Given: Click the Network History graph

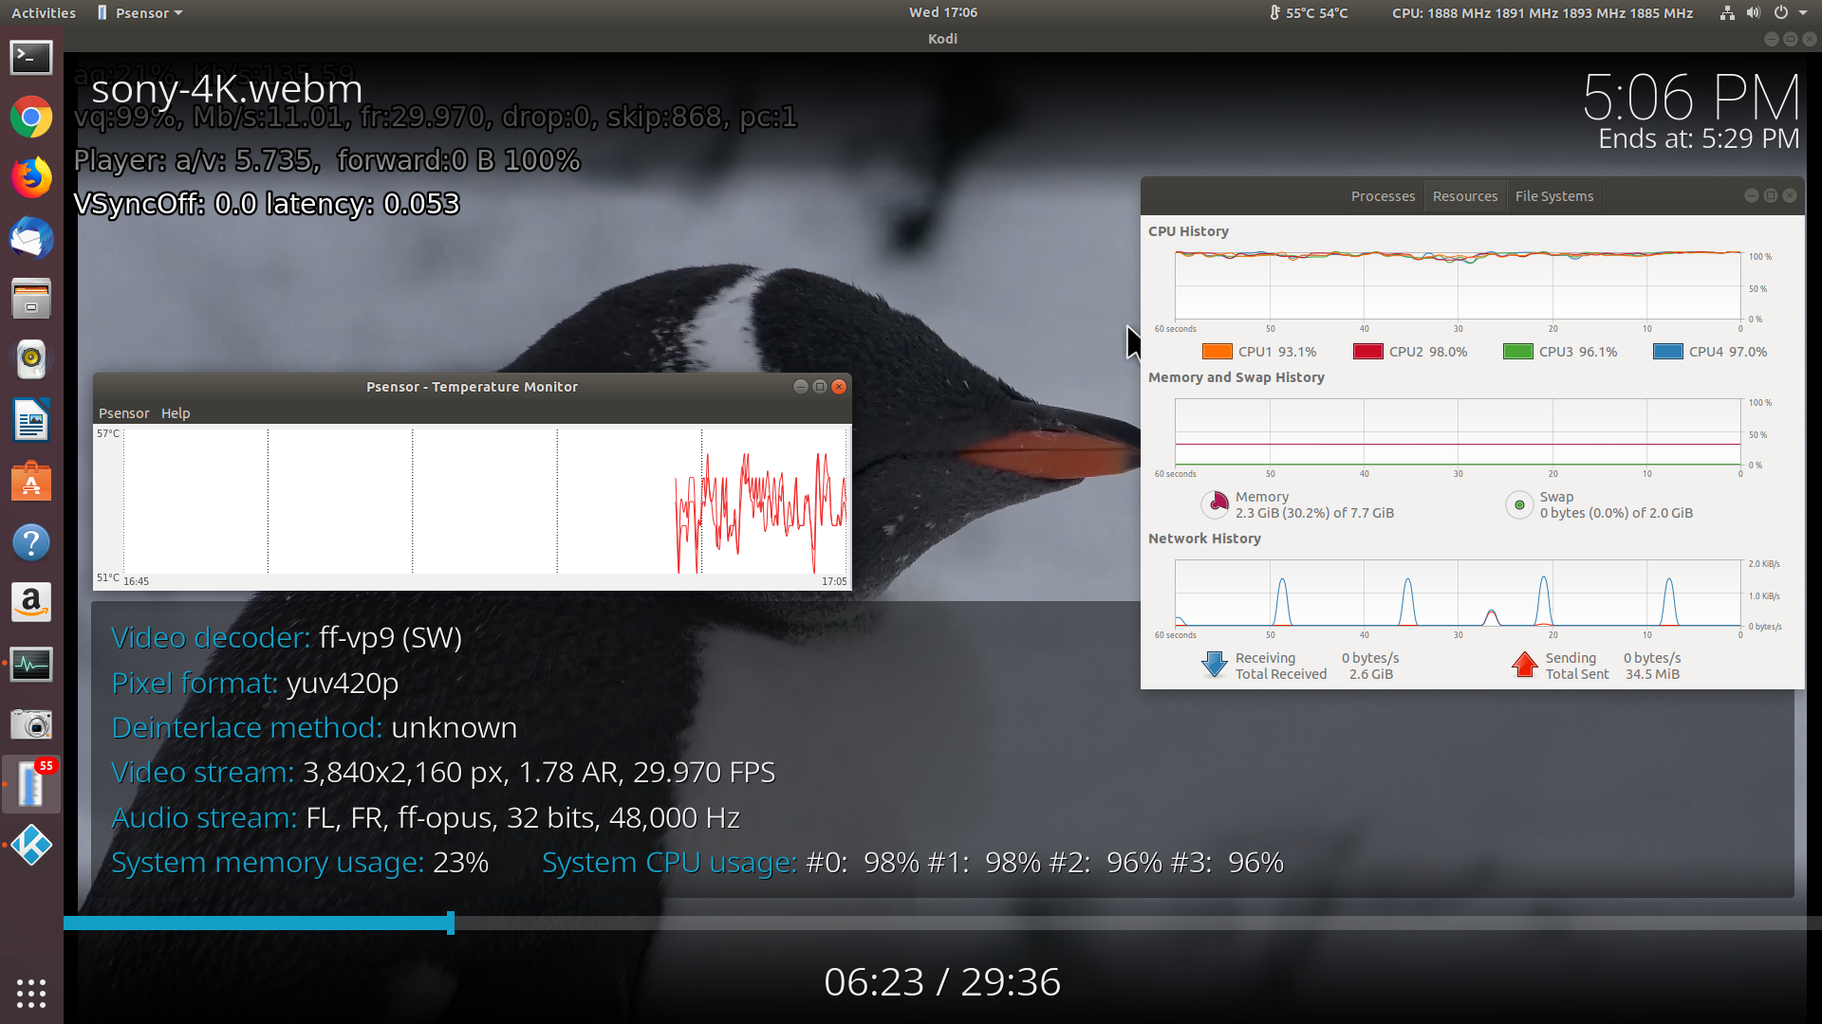Looking at the screenshot, I should pos(1458,593).
